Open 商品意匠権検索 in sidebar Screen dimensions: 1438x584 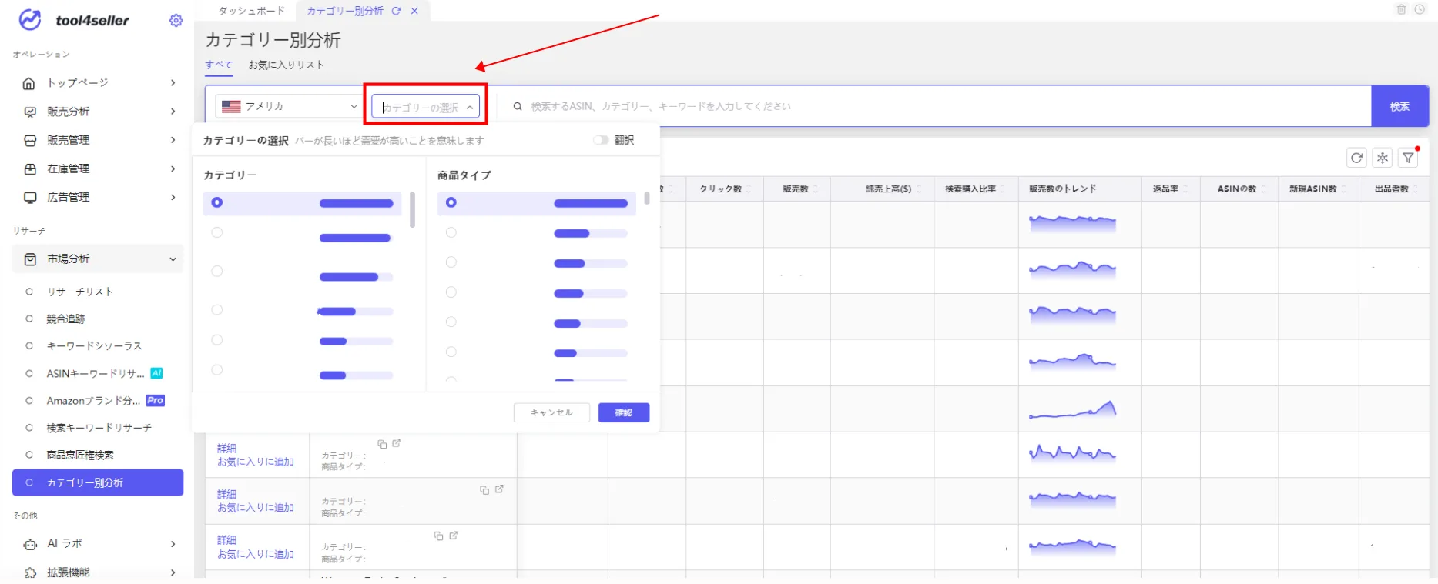click(x=80, y=455)
